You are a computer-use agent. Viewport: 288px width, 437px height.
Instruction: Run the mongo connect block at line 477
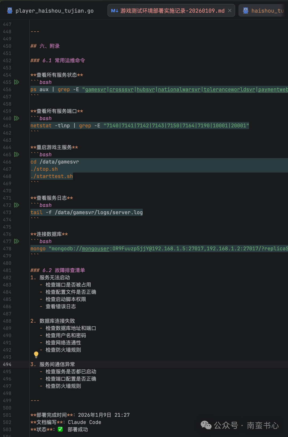[17, 241]
